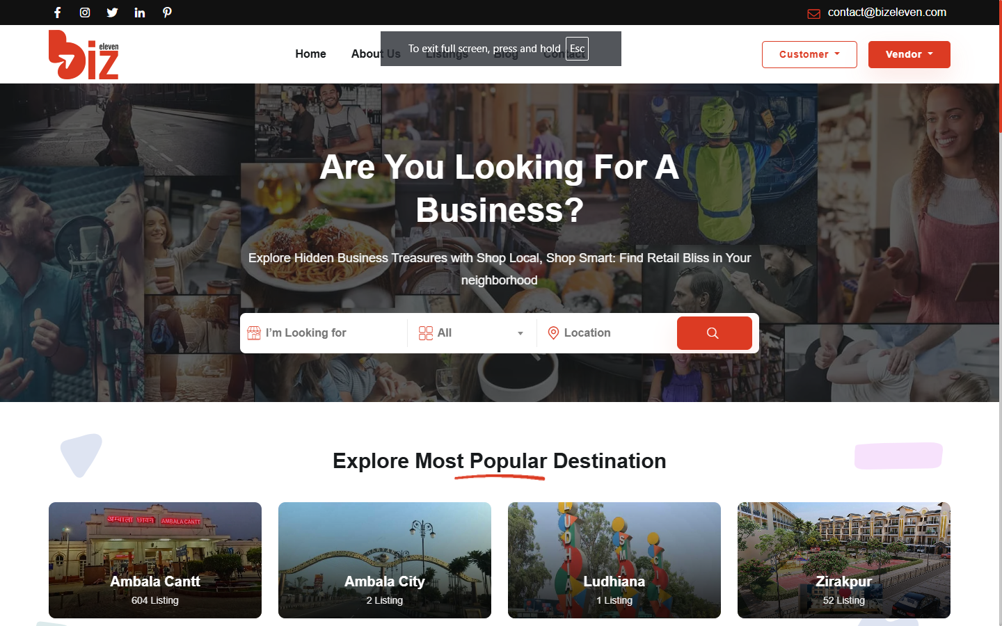Viewport: 1002px width, 626px height.
Task: Open the About Us menu item
Action: (x=365, y=54)
